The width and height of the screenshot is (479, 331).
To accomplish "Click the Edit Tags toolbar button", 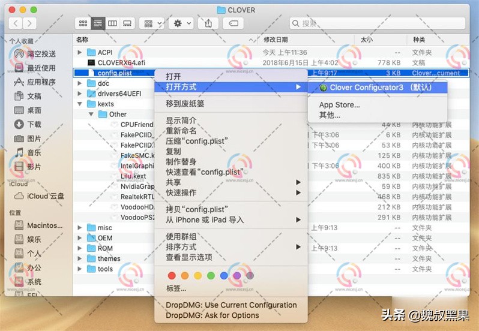I will pyautogui.click(x=233, y=23).
